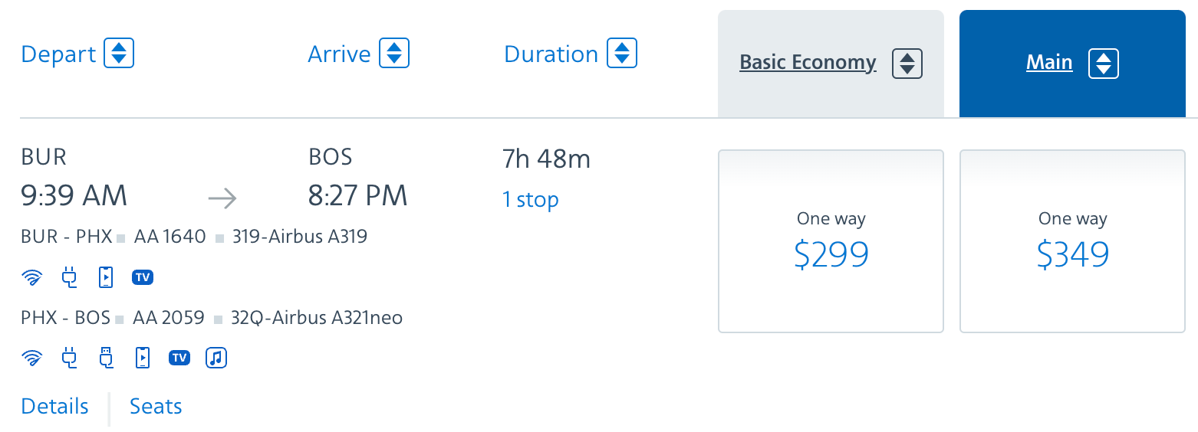This screenshot has height=432, width=1198.
Task: Click the music icon for the PHX - BOS flight
Action: (217, 358)
